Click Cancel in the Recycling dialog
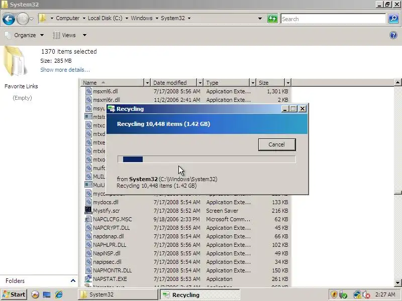The image size is (402, 301). tap(277, 144)
